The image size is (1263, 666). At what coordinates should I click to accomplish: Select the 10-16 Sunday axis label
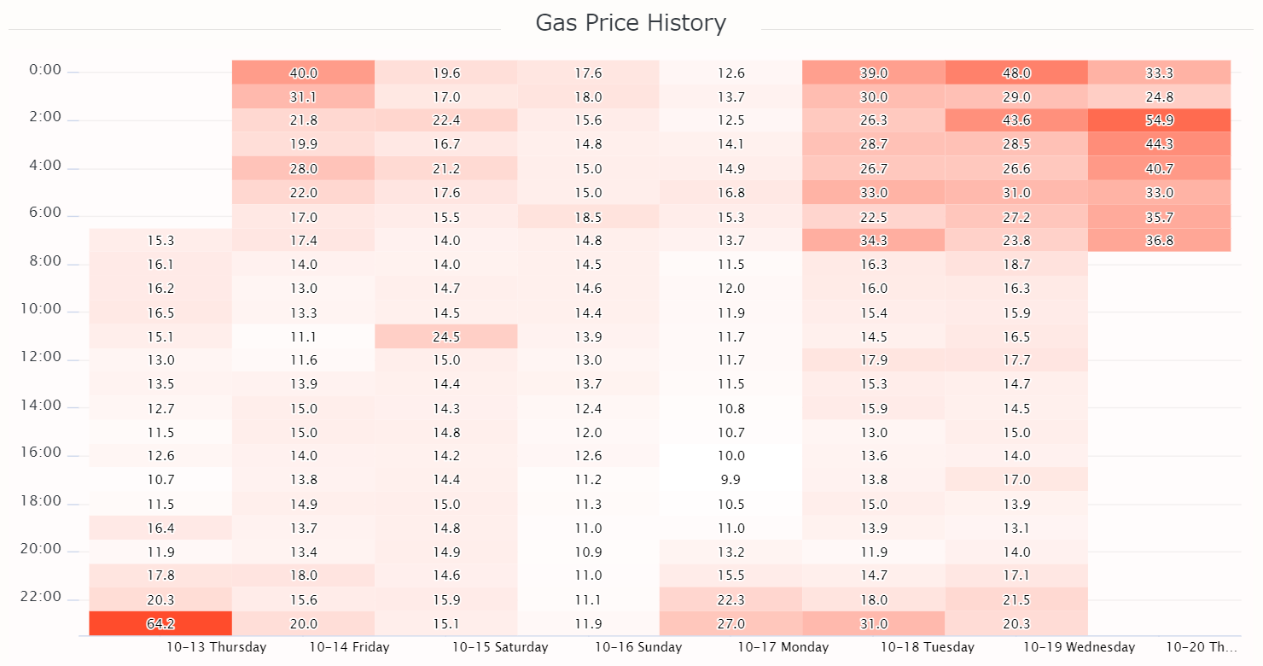click(x=638, y=647)
